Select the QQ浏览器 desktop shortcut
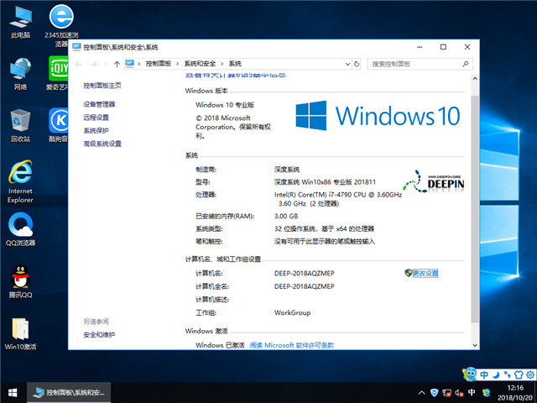Viewport: 537px width, 403px height. [x=20, y=229]
